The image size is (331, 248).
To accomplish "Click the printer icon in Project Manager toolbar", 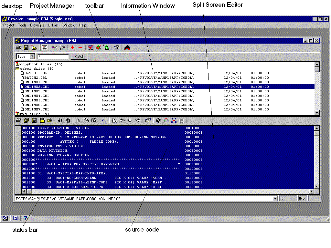I will [19, 47].
